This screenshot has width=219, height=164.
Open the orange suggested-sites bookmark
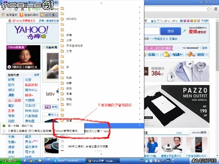point(29,15)
